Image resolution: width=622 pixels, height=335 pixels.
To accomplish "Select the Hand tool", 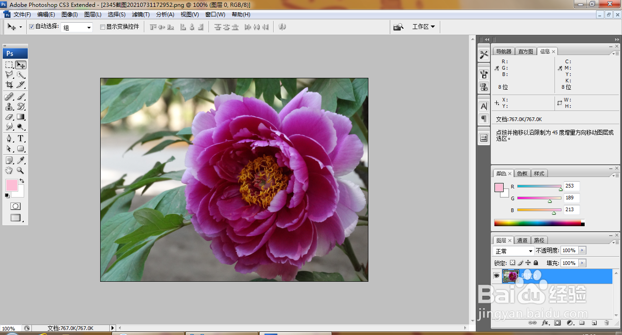I will pyautogui.click(x=9, y=170).
